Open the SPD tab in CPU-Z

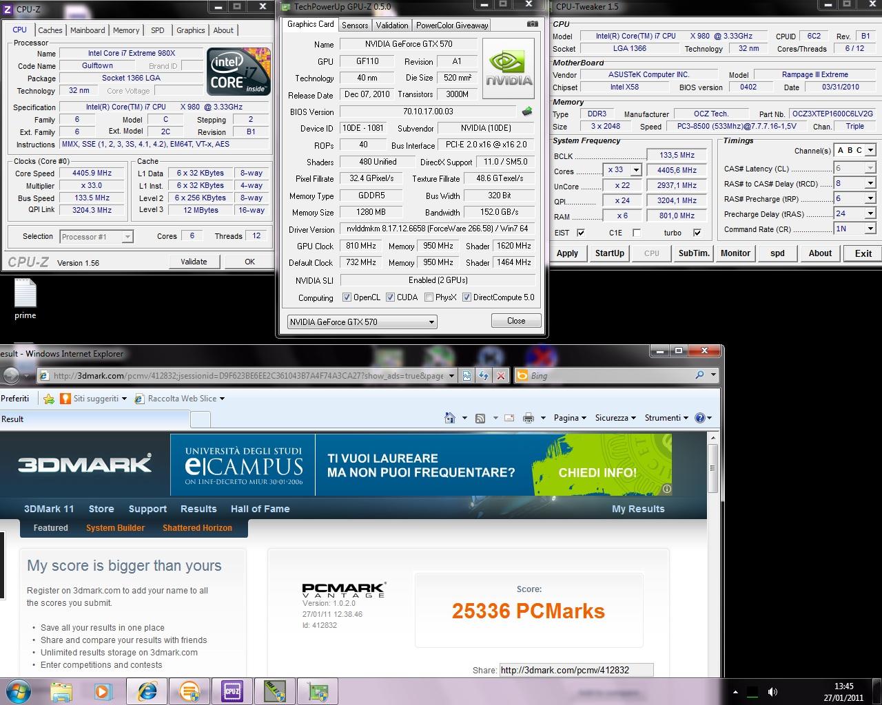coord(158,30)
